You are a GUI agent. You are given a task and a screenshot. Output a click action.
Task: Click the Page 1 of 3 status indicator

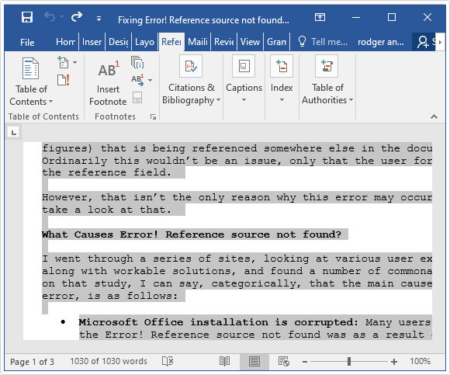pyautogui.click(x=32, y=362)
